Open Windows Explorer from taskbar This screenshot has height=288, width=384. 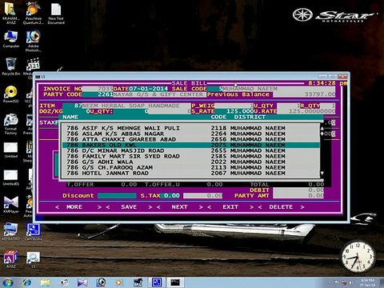(x=46, y=282)
